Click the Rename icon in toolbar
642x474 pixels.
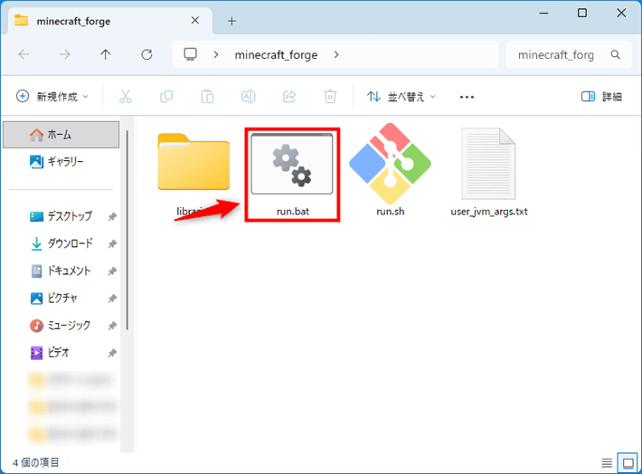(248, 97)
